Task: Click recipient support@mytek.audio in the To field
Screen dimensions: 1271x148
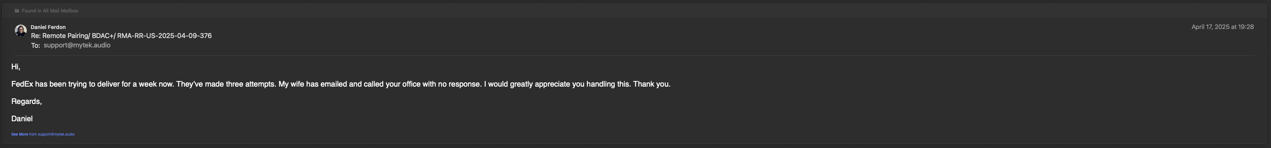Action: coord(77,45)
